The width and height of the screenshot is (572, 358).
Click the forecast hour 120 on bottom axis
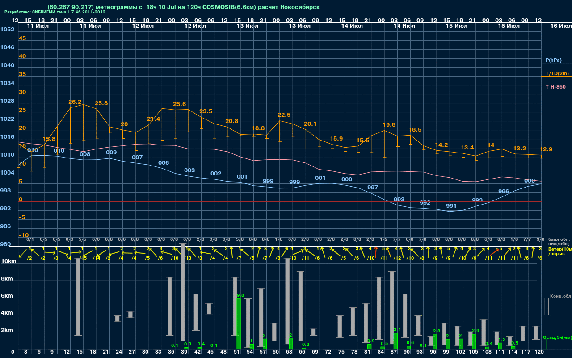[539, 352]
